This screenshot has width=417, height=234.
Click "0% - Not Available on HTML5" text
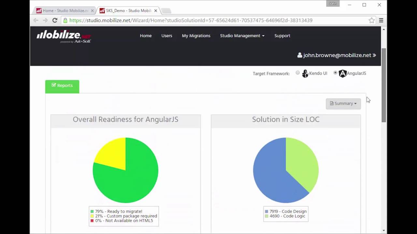point(124,221)
